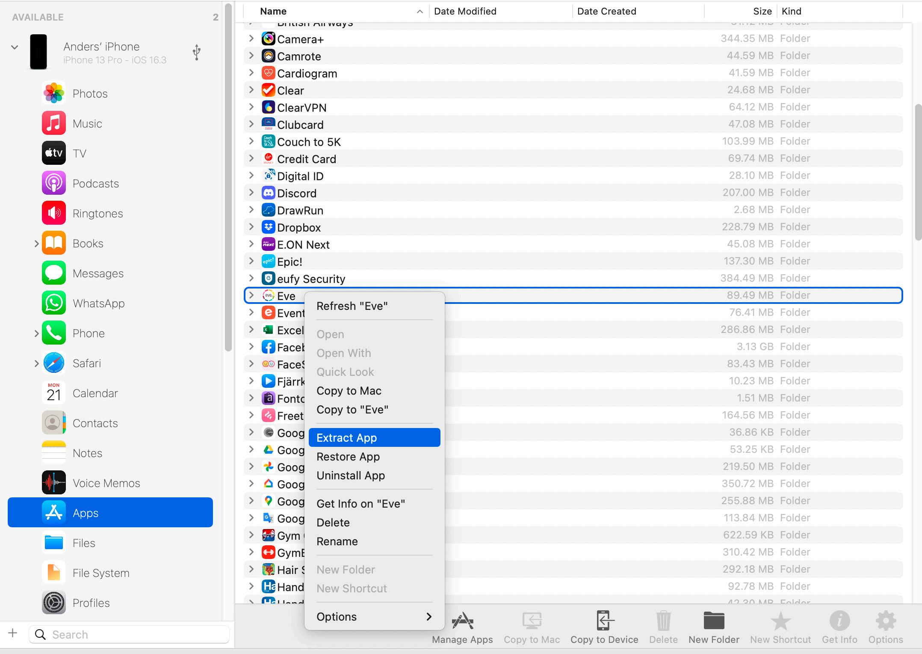Open WhatsApp in the sidebar
This screenshot has width=922, height=654.
[98, 303]
